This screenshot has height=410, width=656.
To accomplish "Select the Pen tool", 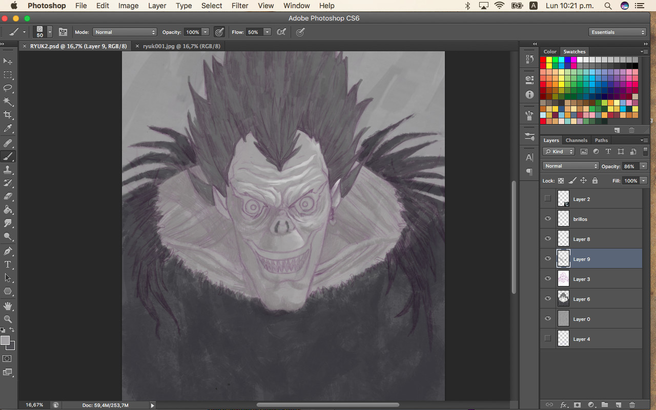I will 8,251.
